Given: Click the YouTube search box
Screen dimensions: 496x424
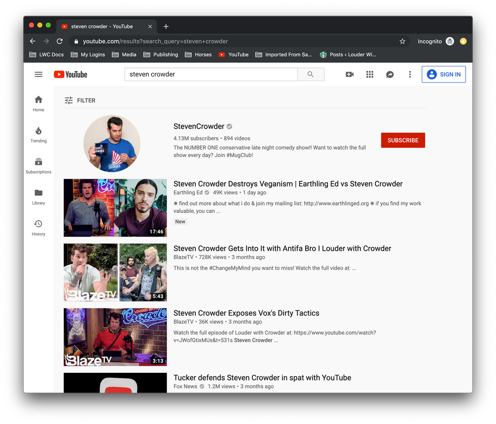Looking at the screenshot, I should click(x=211, y=74).
